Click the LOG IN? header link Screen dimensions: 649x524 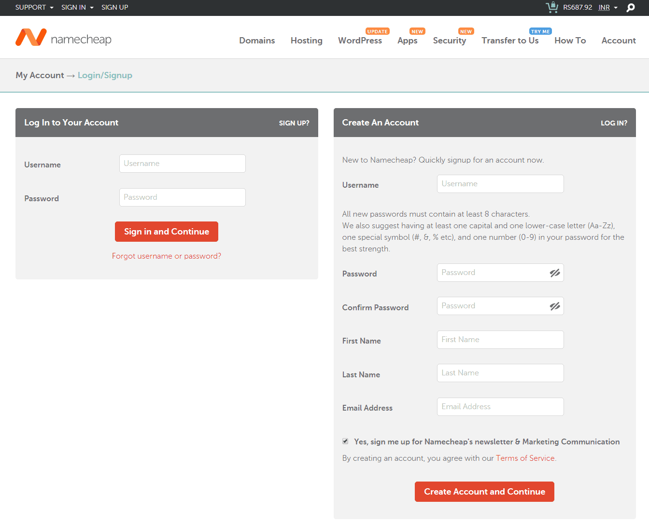pyautogui.click(x=614, y=123)
